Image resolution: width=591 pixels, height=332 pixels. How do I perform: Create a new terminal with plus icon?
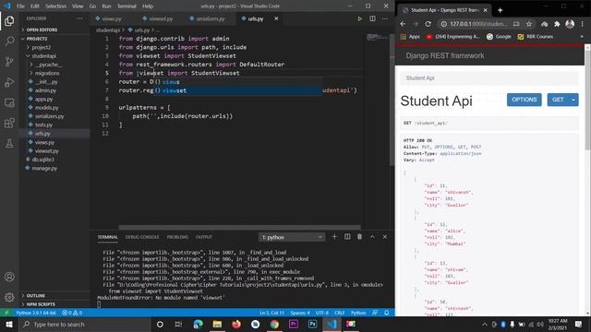click(334, 237)
